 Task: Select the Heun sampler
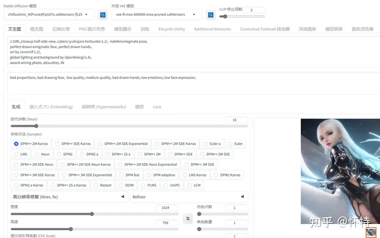point(42,154)
